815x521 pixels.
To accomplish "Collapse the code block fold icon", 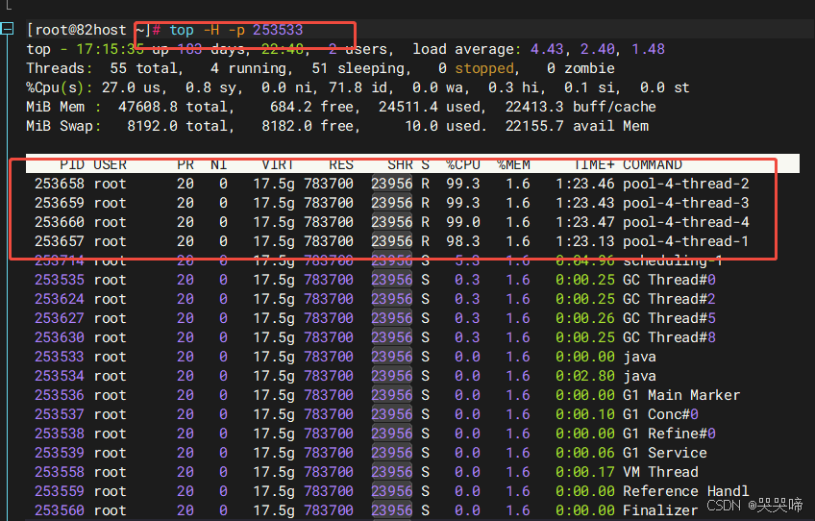I will coord(8,29).
